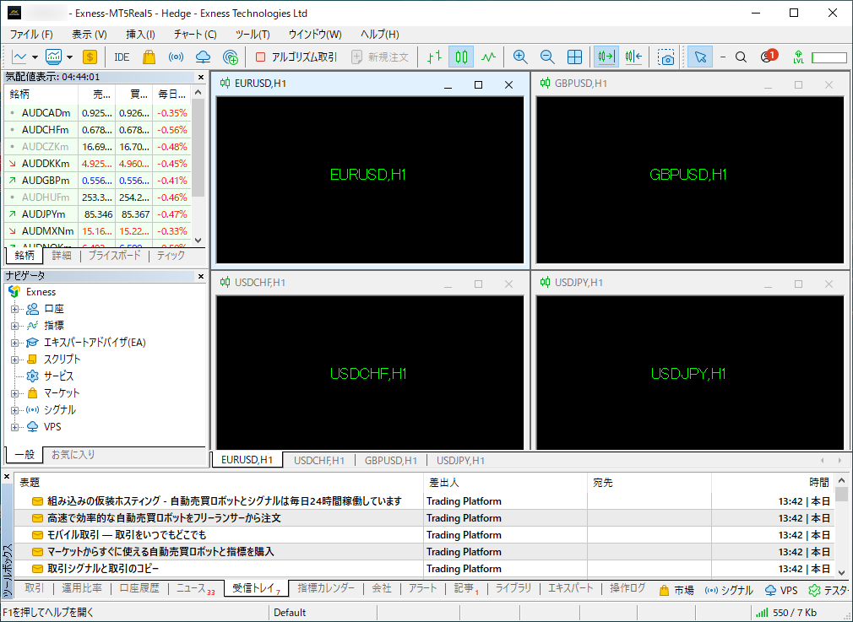Screen dimensions: 853x622
Task: Open the ファイル (F) menu
Action: click(x=31, y=35)
